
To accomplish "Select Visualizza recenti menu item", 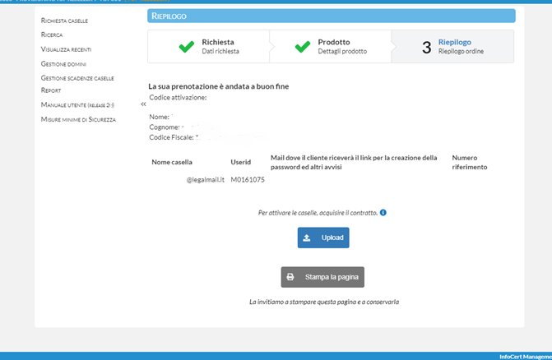I will click(x=66, y=49).
